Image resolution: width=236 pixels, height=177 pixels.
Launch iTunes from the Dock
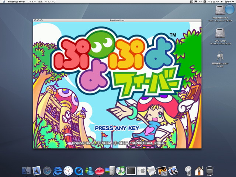pos(121,171)
